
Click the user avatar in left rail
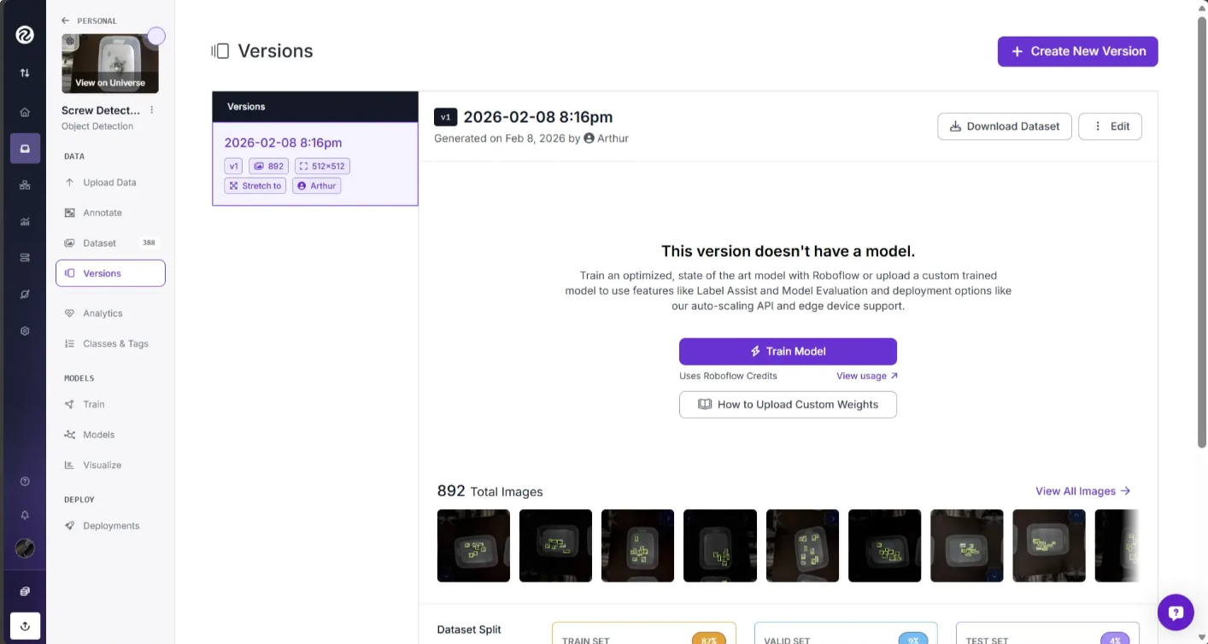pos(25,548)
